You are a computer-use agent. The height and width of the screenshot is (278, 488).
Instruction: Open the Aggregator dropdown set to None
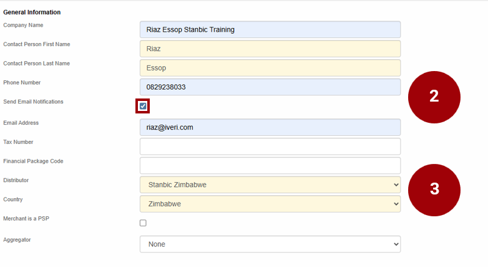point(270,244)
